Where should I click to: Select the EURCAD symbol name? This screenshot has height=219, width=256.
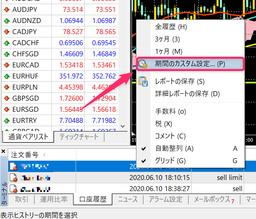[25, 65]
